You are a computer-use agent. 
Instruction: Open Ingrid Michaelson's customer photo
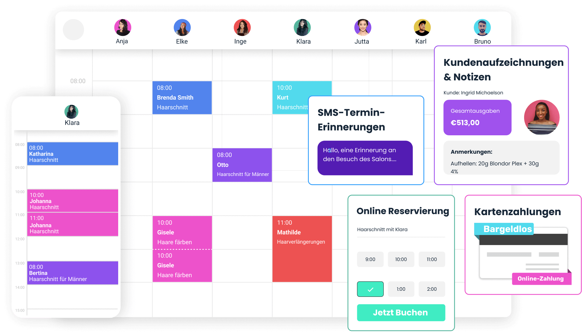click(x=542, y=118)
